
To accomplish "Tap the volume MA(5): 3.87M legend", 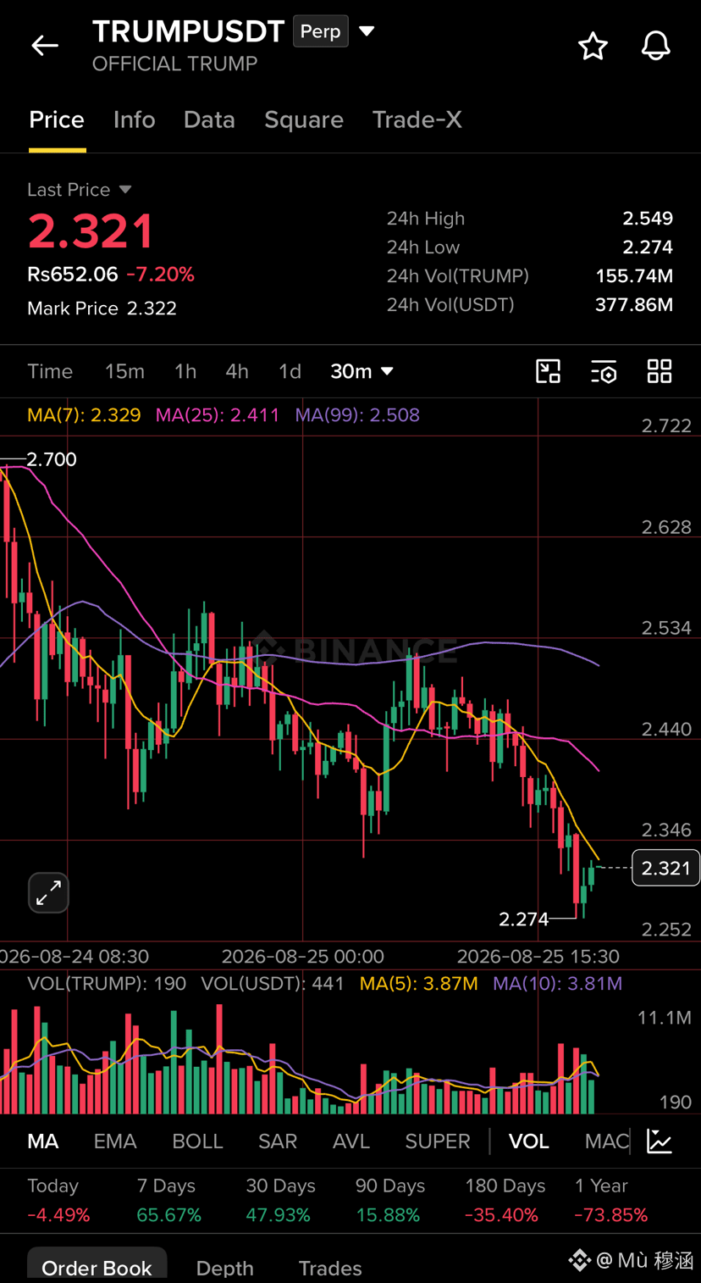I will 418,984.
